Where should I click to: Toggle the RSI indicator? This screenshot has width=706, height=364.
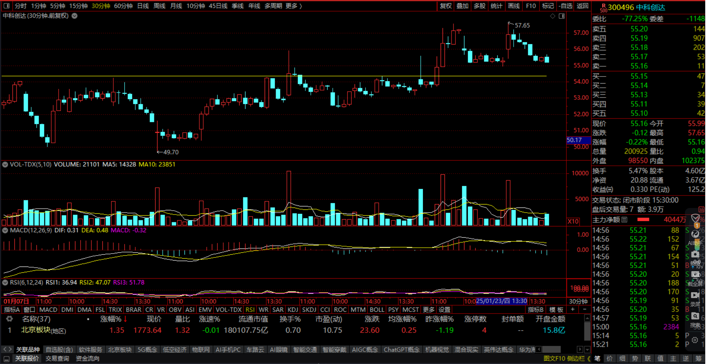[x=250, y=309]
